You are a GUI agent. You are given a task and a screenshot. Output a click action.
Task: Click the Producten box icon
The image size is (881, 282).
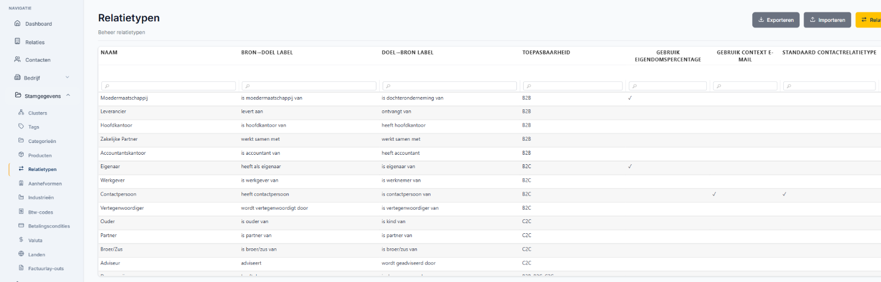[21, 155]
